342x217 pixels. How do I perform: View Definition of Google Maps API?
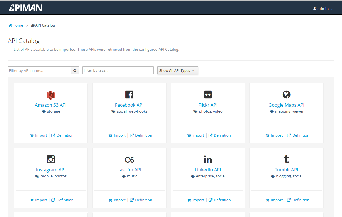click(298, 135)
